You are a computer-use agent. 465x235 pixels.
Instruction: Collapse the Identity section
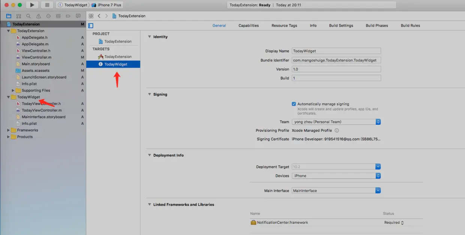click(x=149, y=37)
